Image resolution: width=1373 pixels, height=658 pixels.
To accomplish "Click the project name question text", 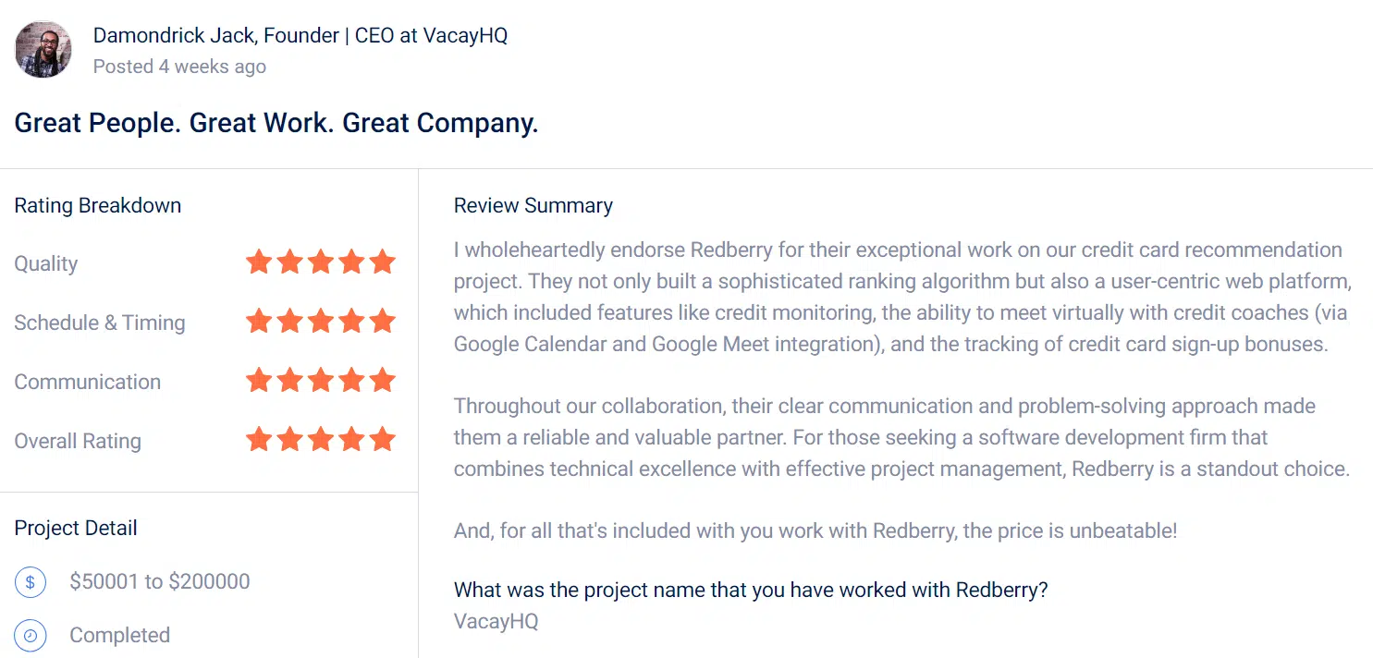I will click(x=751, y=590).
